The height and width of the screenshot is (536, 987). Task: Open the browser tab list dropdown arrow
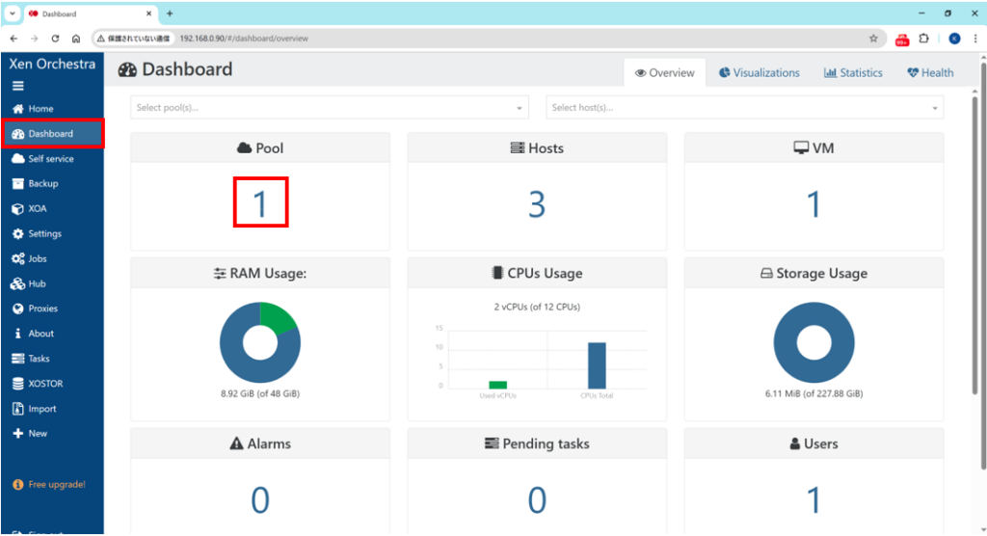click(13, 13)
